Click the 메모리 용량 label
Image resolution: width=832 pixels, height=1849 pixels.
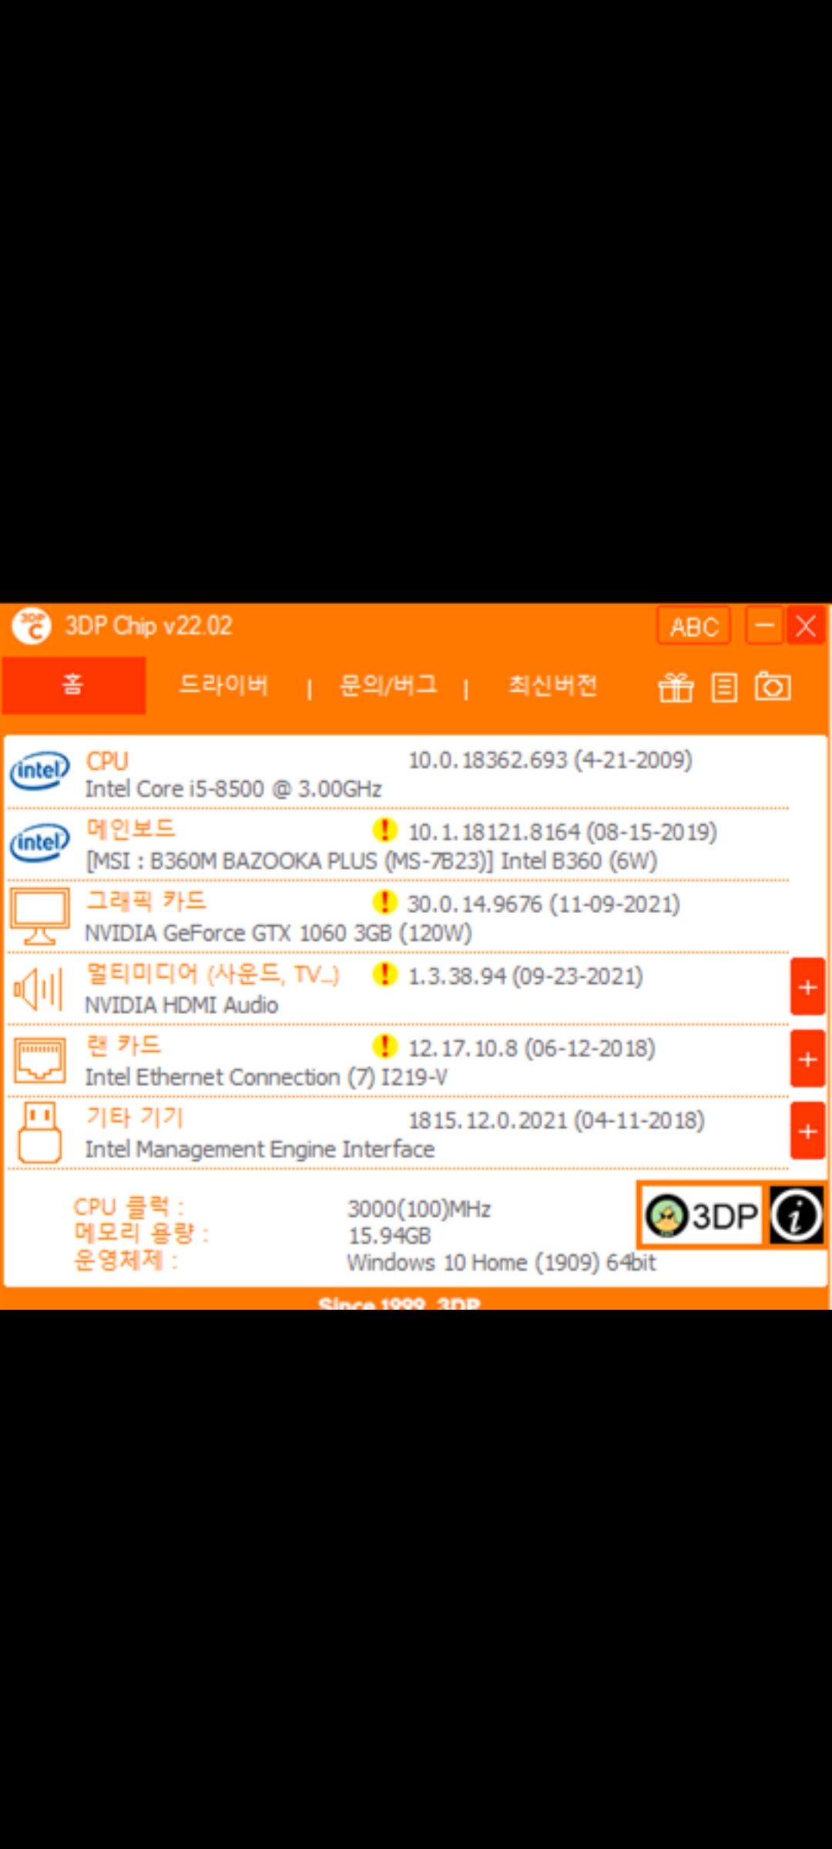point(141,1233)
